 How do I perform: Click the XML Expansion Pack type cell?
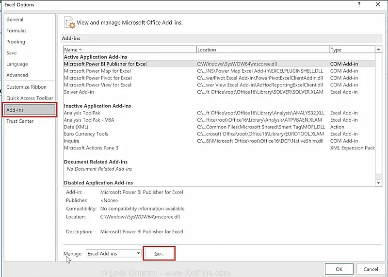coord(353,148)
